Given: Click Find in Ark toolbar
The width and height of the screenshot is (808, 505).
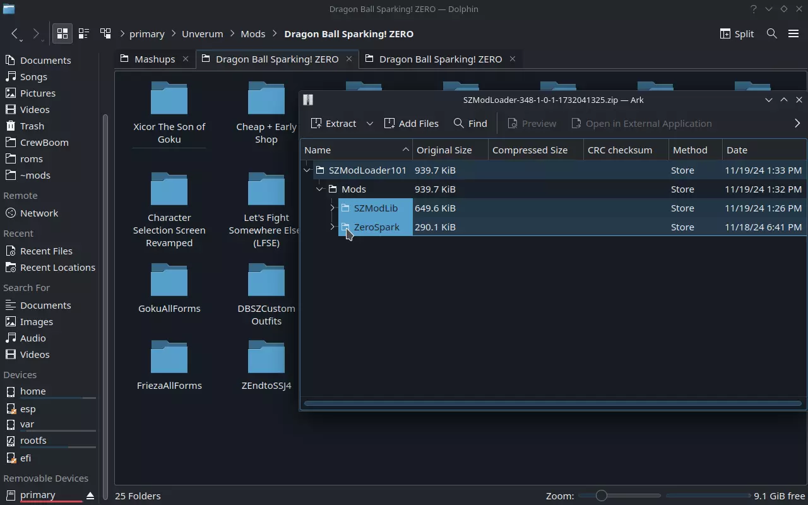Looking at the screenshot, I should [x=470, y=124].
